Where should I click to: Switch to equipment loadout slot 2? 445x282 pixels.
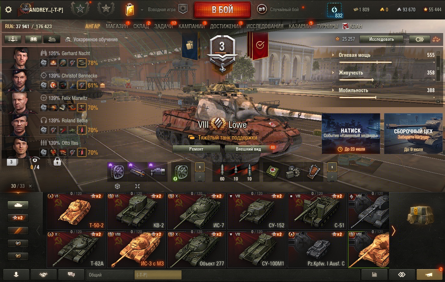(x=200, y=177)
